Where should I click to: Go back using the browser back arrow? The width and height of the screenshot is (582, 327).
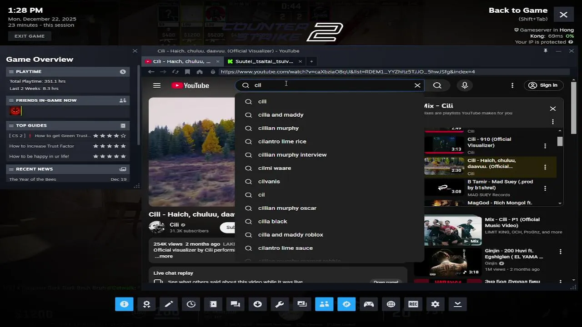(x=151, y=72)
